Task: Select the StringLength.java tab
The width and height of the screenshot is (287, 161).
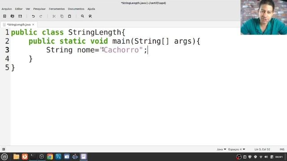Action: (x=19, y=25)
